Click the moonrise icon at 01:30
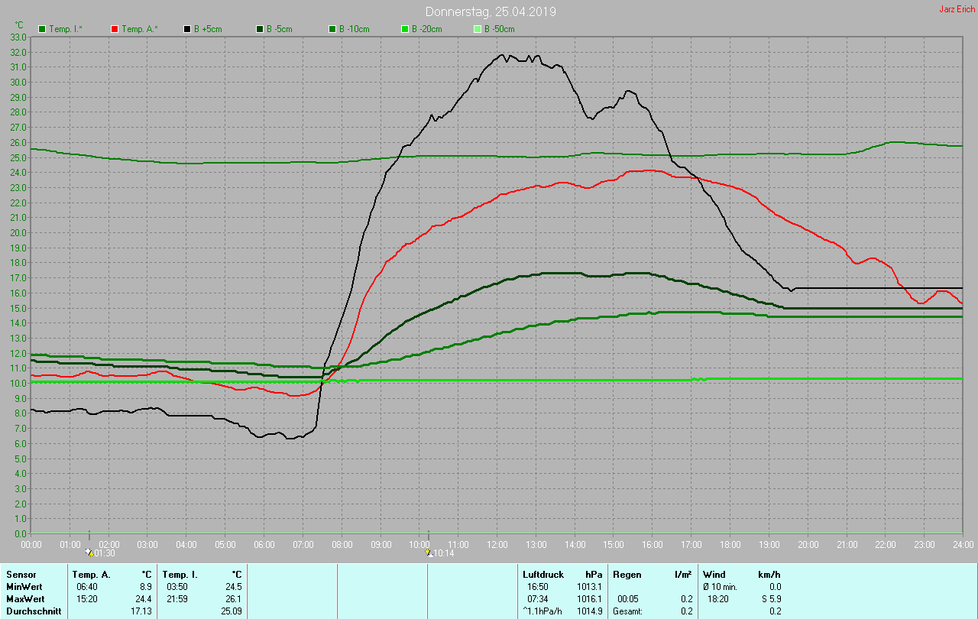The width and height of the screenshot is (978, 619). pos(89,552)
